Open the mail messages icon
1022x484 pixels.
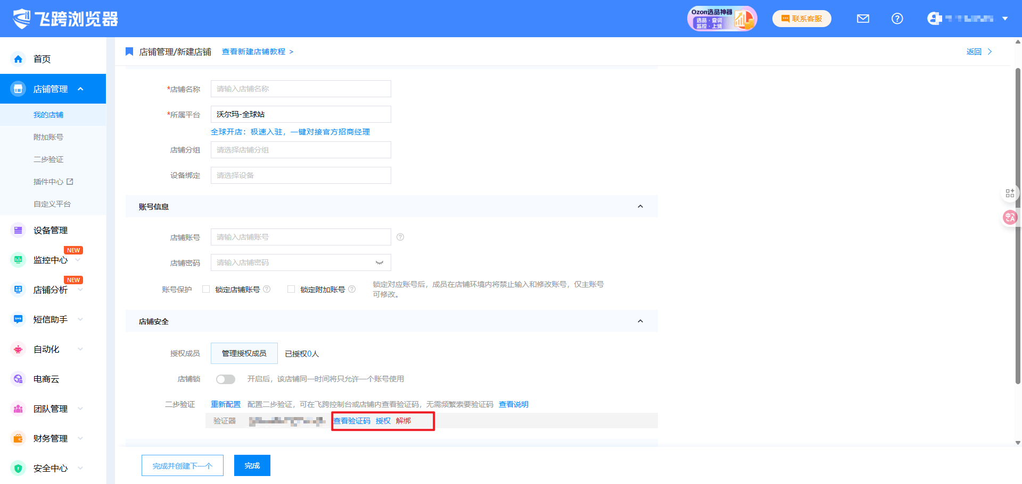click(x=863, y=19)
